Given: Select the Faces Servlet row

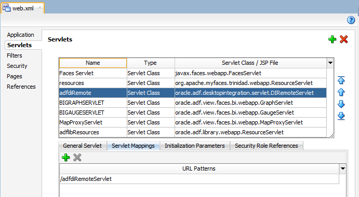Looking at the screenshot, I should [193, 73].
